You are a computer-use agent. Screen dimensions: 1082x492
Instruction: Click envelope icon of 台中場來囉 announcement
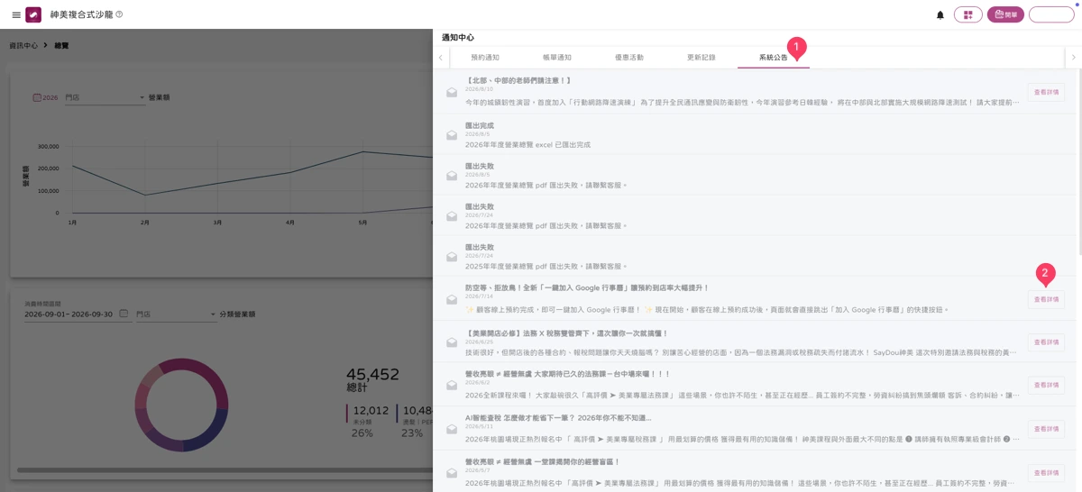[x=452, y=385]
